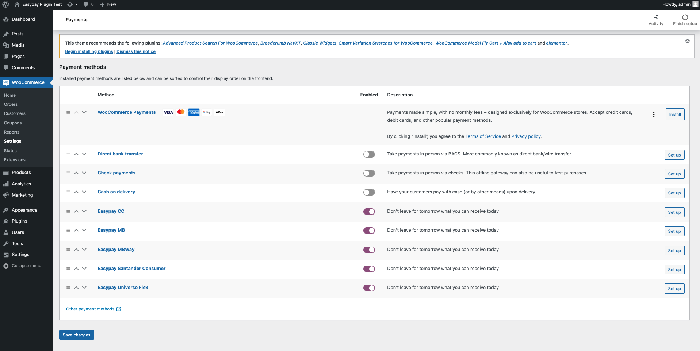The height and width of the screenshot is (351, 700).
Task: Collapse the admin sidebar menu
Action: click(26, 266)
